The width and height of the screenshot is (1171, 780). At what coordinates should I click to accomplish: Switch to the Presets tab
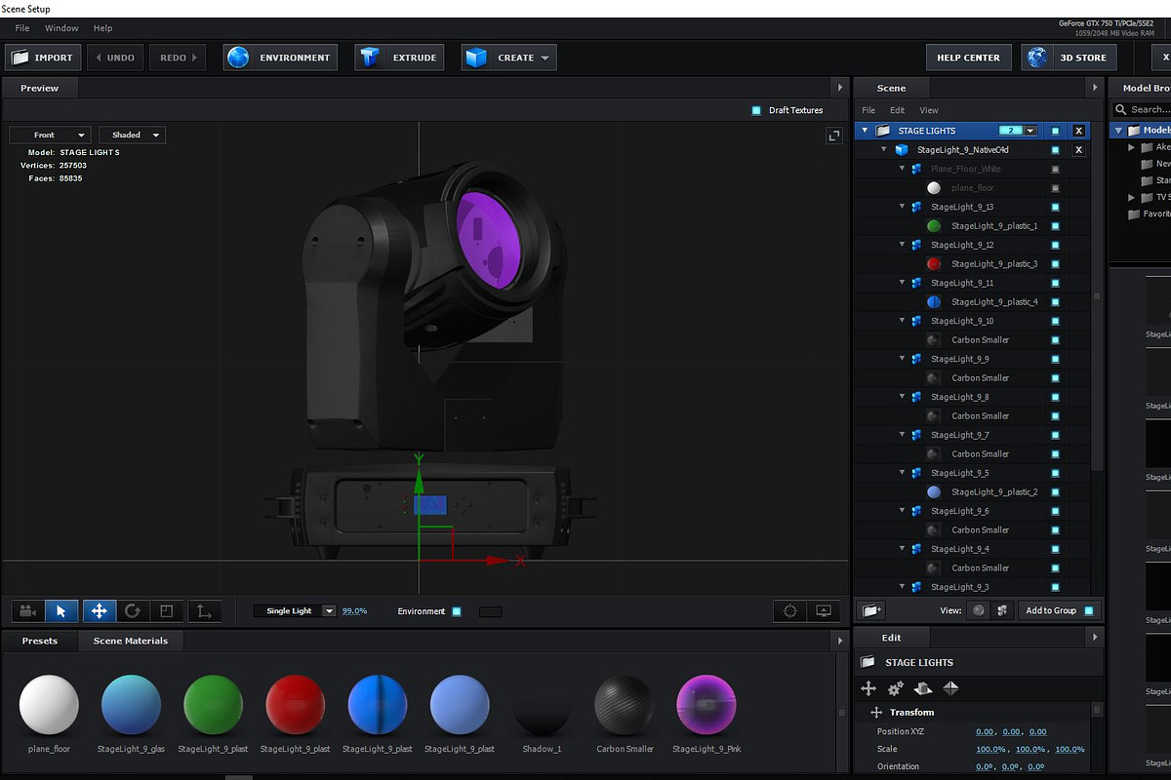point(40,641)
